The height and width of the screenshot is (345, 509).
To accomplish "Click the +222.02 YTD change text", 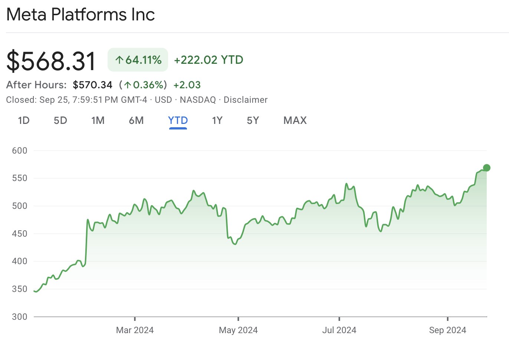I will [208, 60].
